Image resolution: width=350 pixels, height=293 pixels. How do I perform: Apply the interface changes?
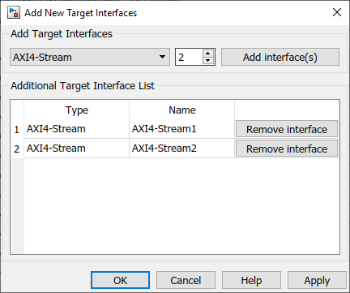pos(317,280)
